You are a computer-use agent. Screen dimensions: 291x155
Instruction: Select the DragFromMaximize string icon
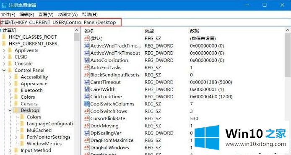86,140
